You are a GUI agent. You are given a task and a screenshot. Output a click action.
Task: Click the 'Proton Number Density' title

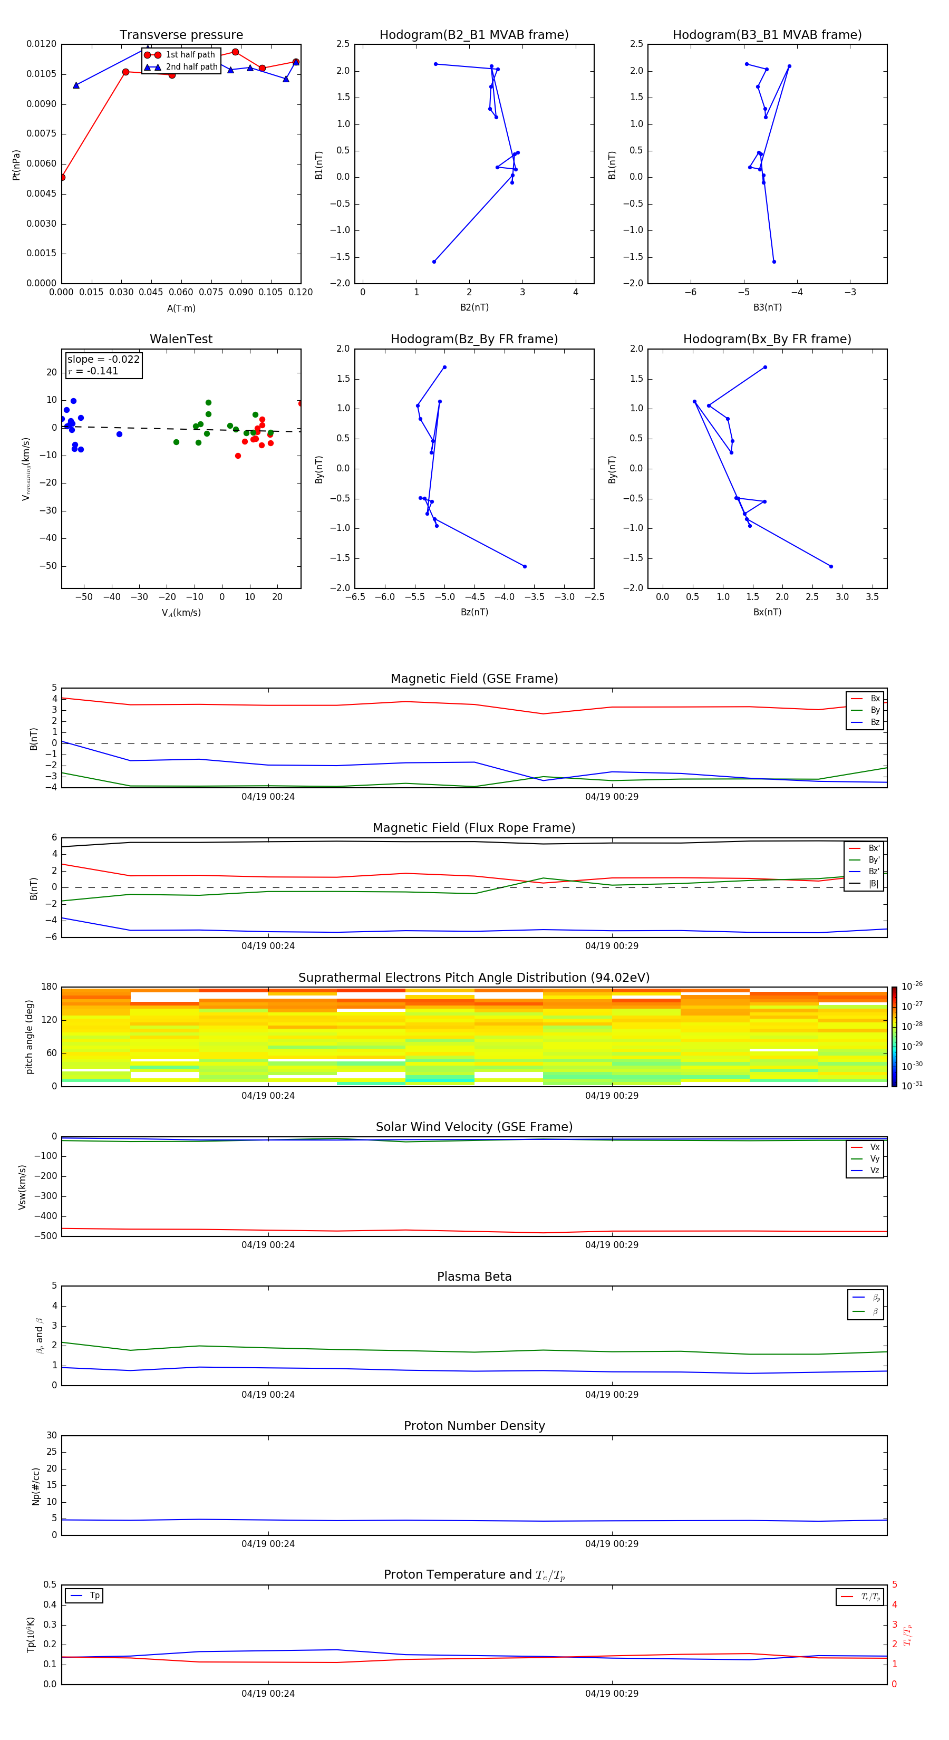click(x=474, y=1426)
